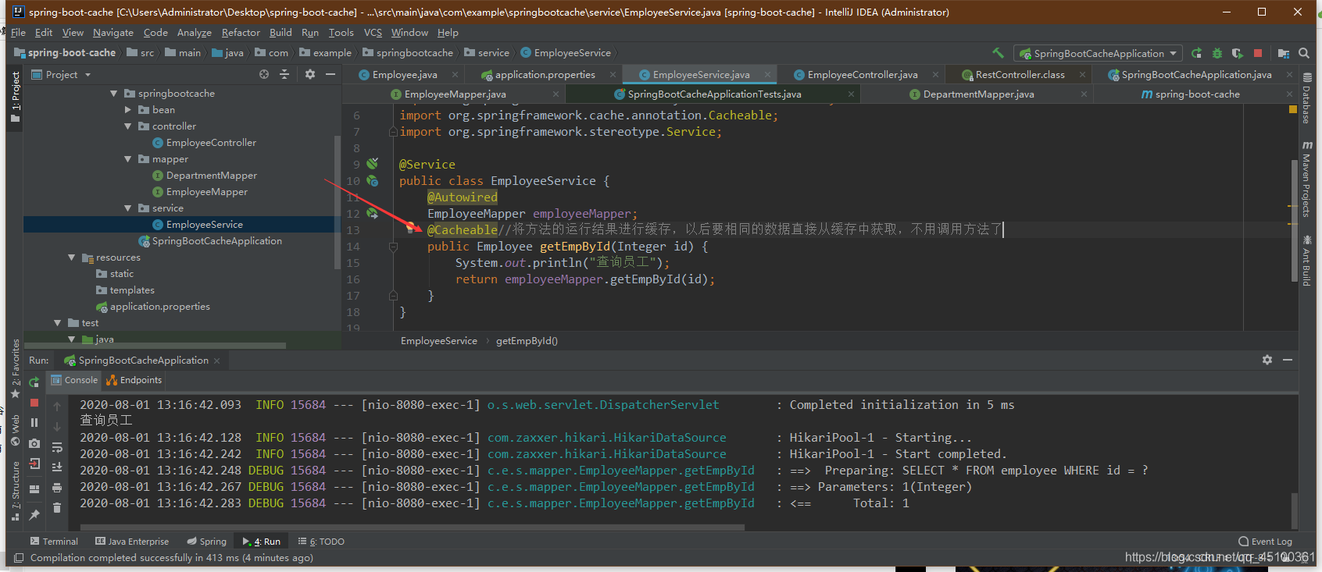The height and width of the screenshot is (572, 1322).
Task: Collapse the test folder
Action: pyautogui.click(x=58, y=323)
